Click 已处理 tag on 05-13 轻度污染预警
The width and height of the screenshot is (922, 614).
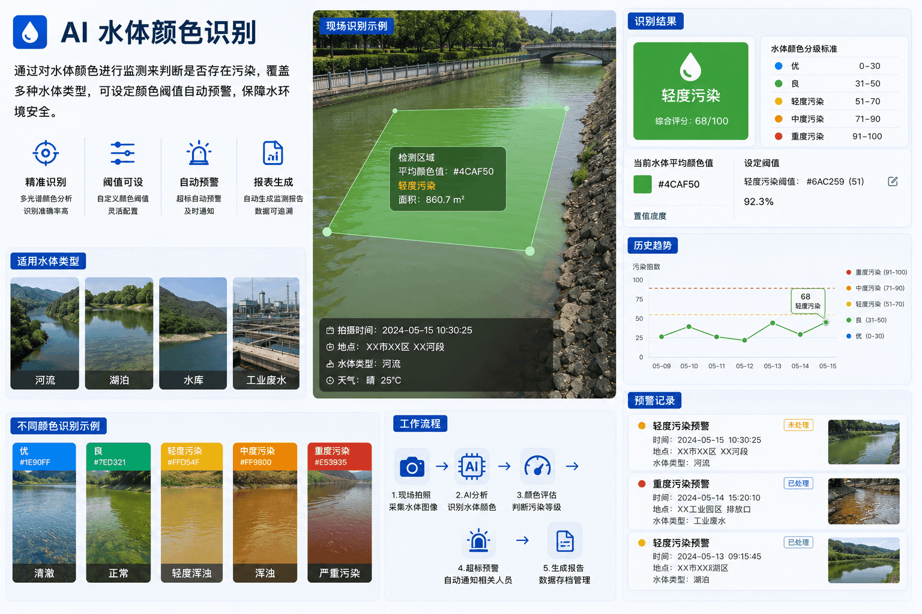(798, 542)
